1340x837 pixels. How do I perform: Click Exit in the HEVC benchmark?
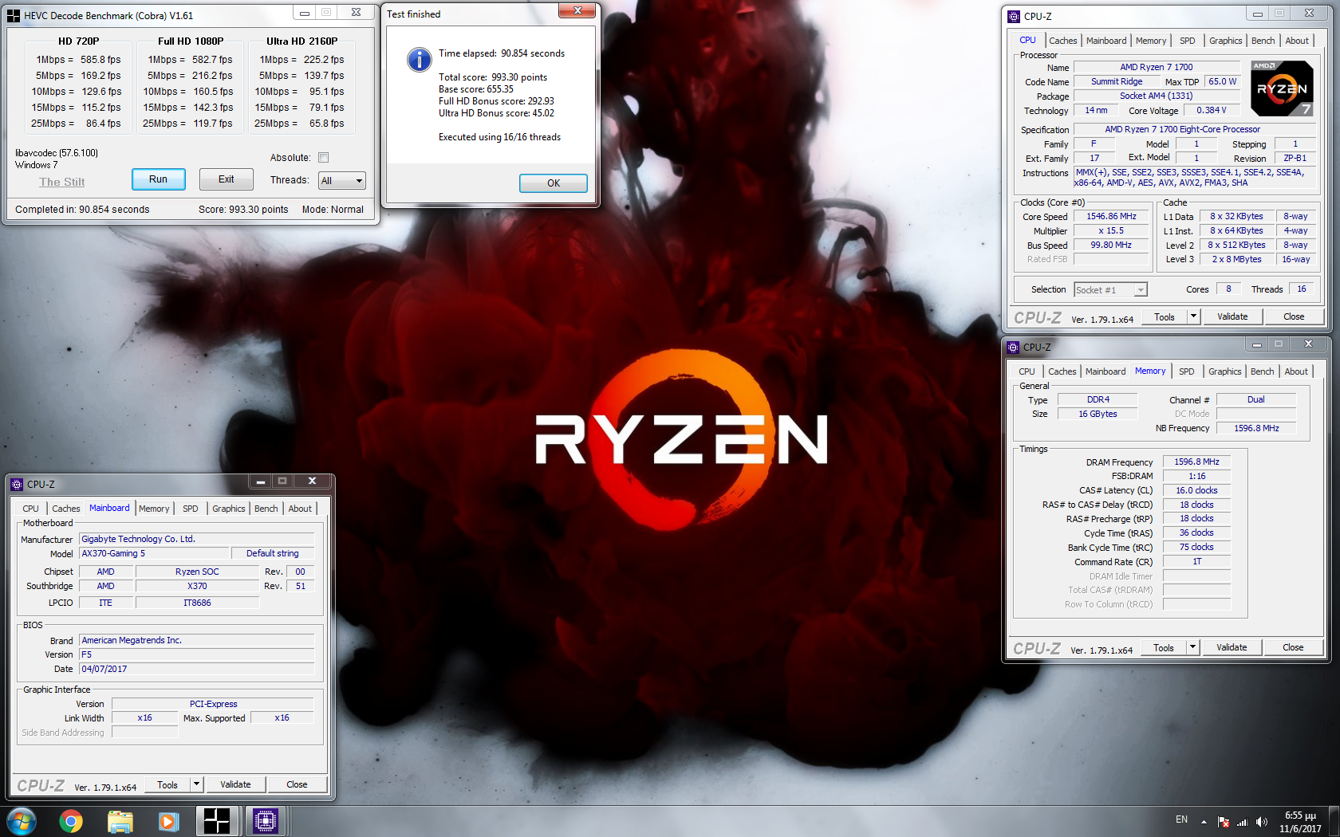coord(227,179)
